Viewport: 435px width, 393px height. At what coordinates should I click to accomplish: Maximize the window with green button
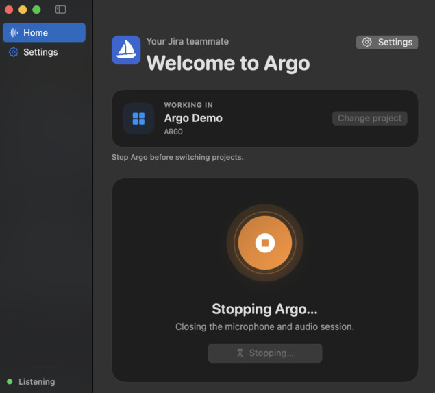36,10
